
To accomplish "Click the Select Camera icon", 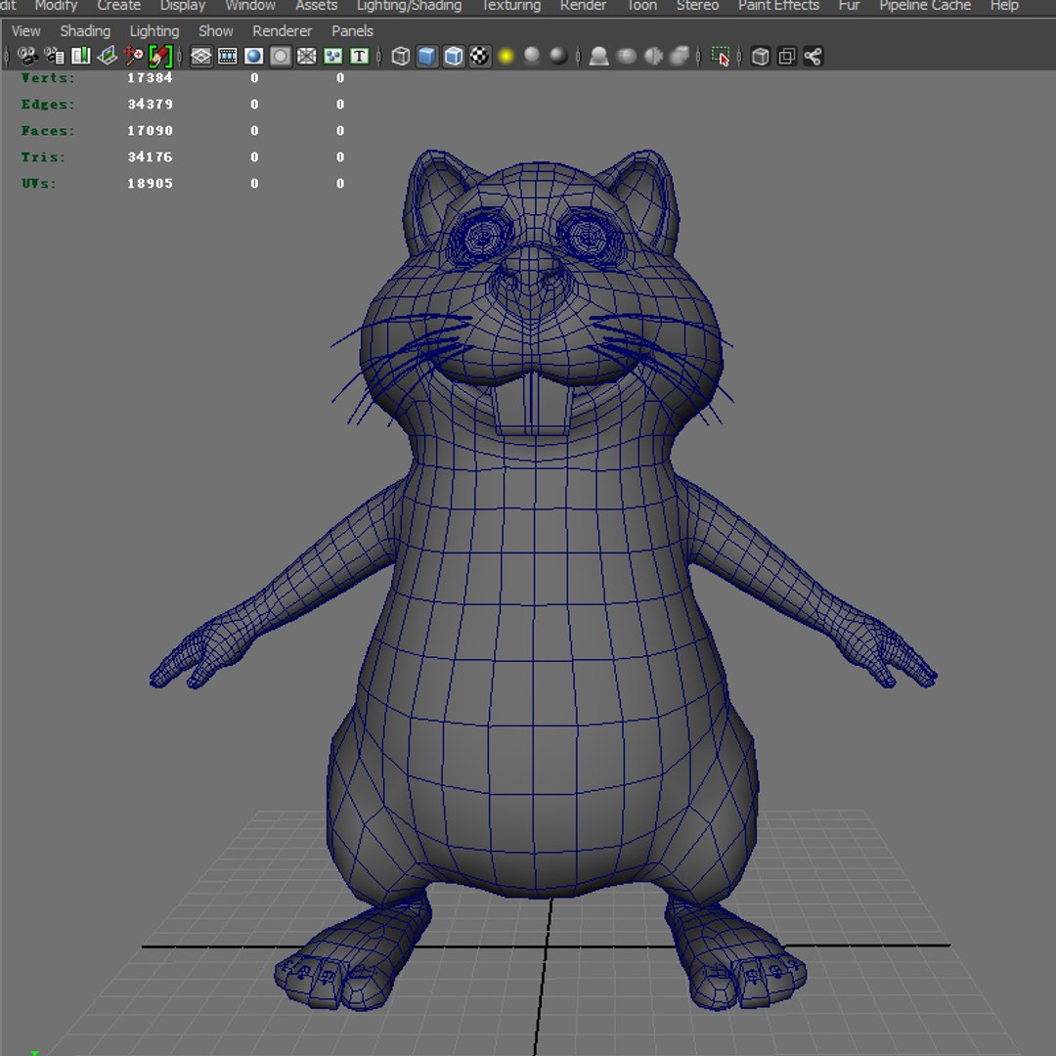I will click(x=27, y=56).
